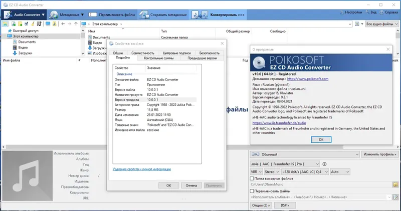Screen dimensions: 401x211
Task: Open the Справка help menu
Action: tap(388, 12)
